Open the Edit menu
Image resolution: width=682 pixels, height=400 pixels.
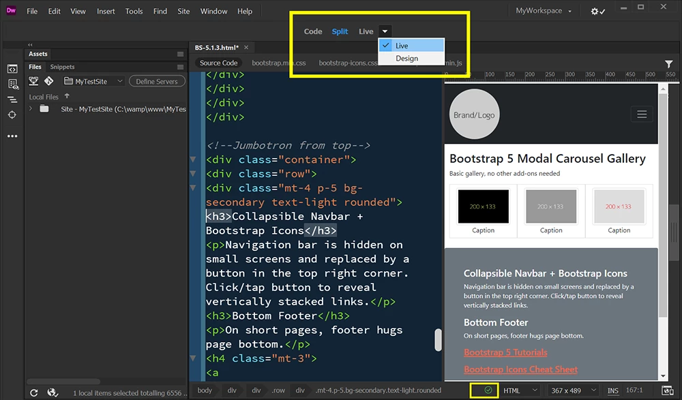[54, 12]
